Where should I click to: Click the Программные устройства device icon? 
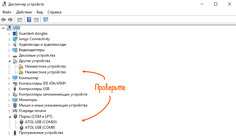pyautogui.click(x=15, y=133)
